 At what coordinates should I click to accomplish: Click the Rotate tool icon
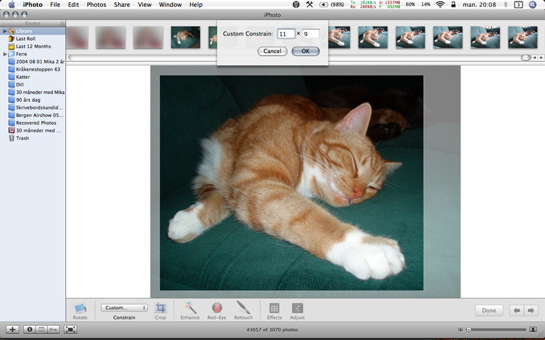click(x=80, y=308)
